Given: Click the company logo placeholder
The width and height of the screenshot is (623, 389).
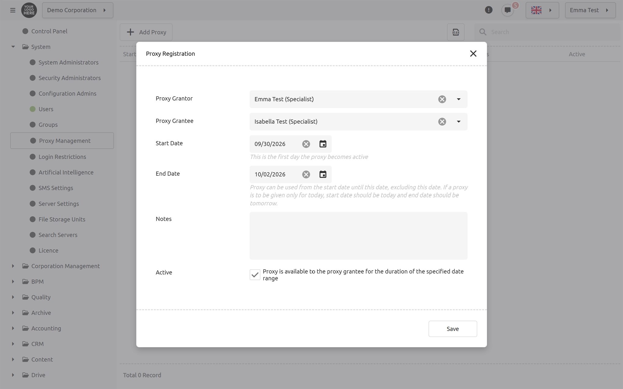Looking at the screenshot, I should pyautogui.click(x=29, y=10).
